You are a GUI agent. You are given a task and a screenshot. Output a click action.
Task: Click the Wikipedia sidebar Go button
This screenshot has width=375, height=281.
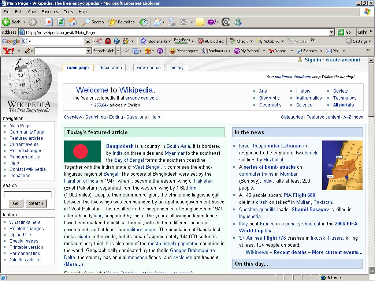[x=16, y=203]
